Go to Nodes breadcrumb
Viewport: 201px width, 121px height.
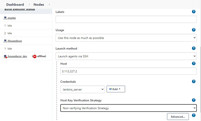[39, 5]
